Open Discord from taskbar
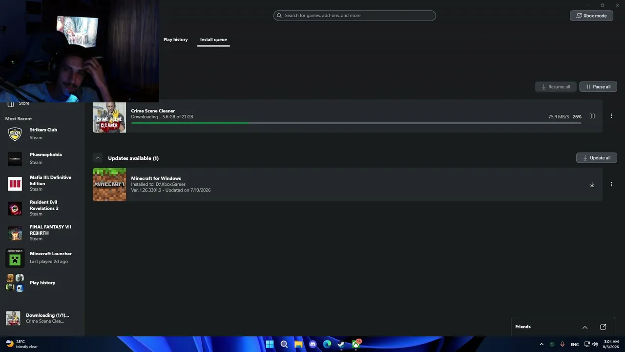 pos(313,344)
